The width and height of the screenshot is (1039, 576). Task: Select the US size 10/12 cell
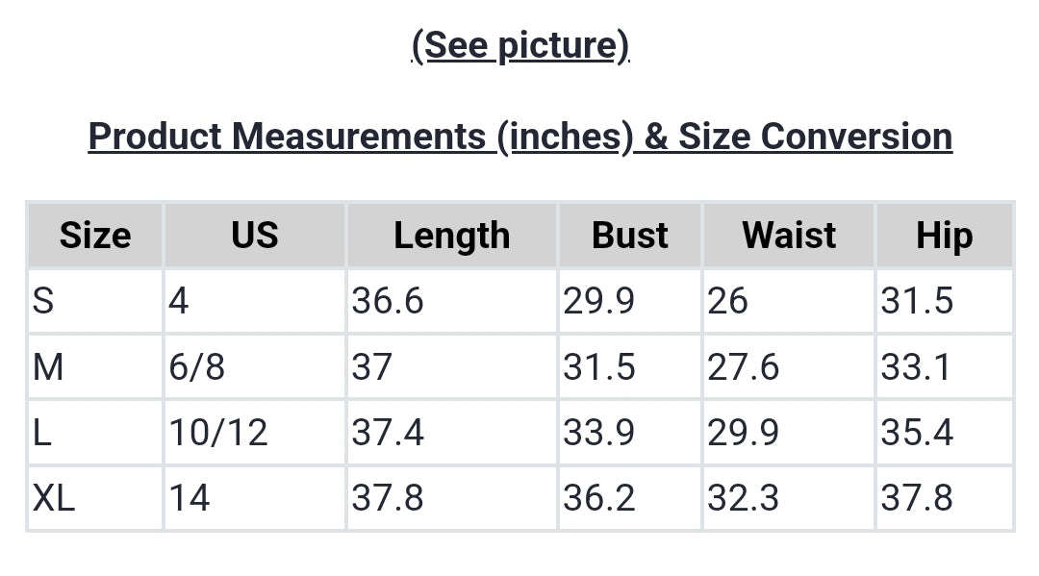click(x=218, y=433)
